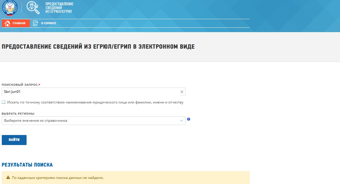The height and width of the screenshot is (186, 340).
Task: Expand the regions dropdown chevron
Action: (182, 121)
